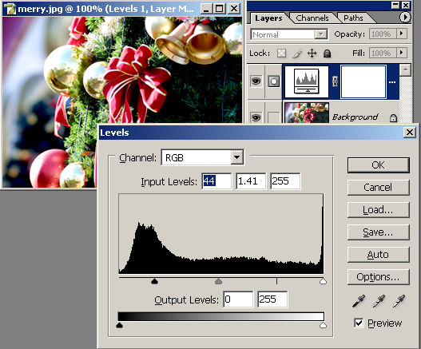This screenshot has height=349, width=421.
Task: Select the white point eyedropper
Action: 399,301
